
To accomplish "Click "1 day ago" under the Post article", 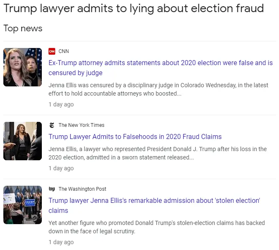I will [x=61, y=242].
